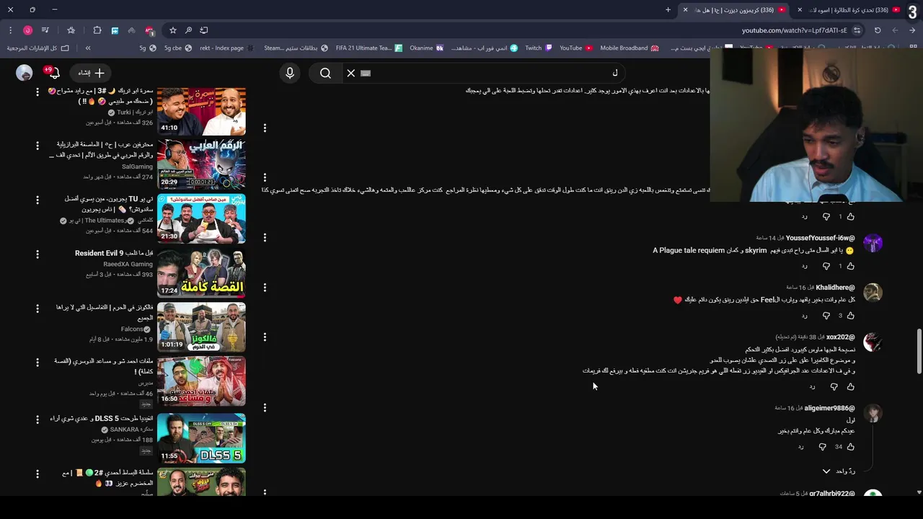Open YouTube notifications bell
This screenshot has height=519, width=923.
(53, 73)
